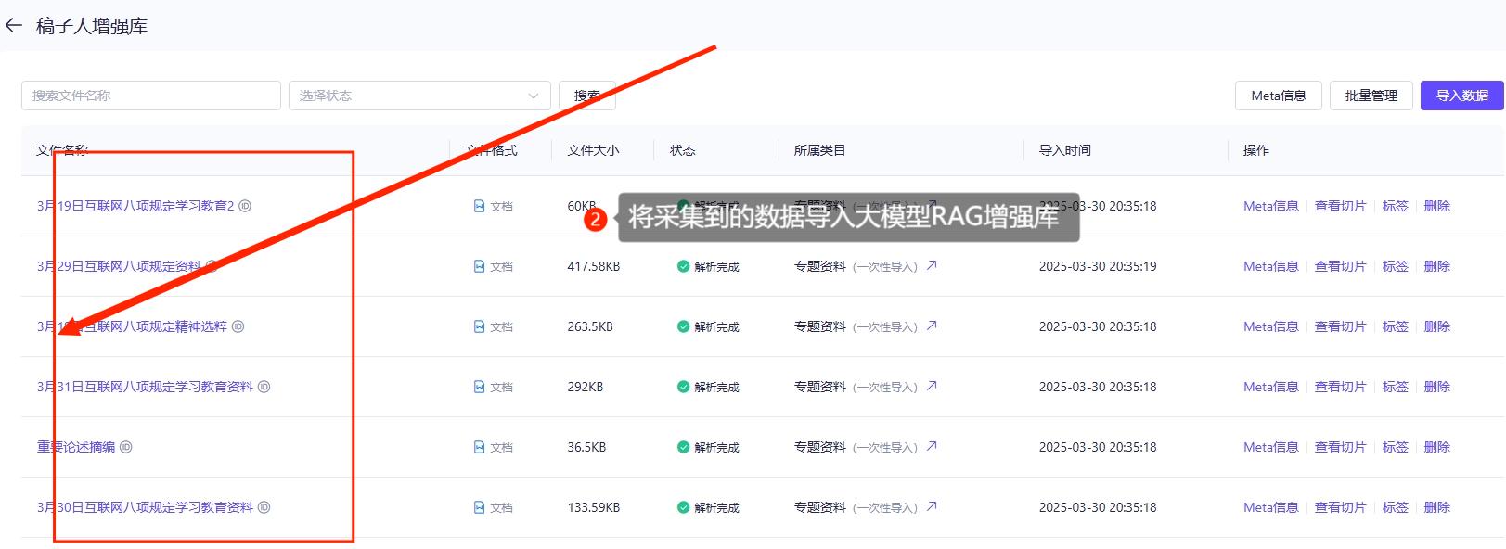This screenshot has height=549, width=1506.
Task: Open the category arrow icon in the 36.5KB row
Action: [932, 446]
